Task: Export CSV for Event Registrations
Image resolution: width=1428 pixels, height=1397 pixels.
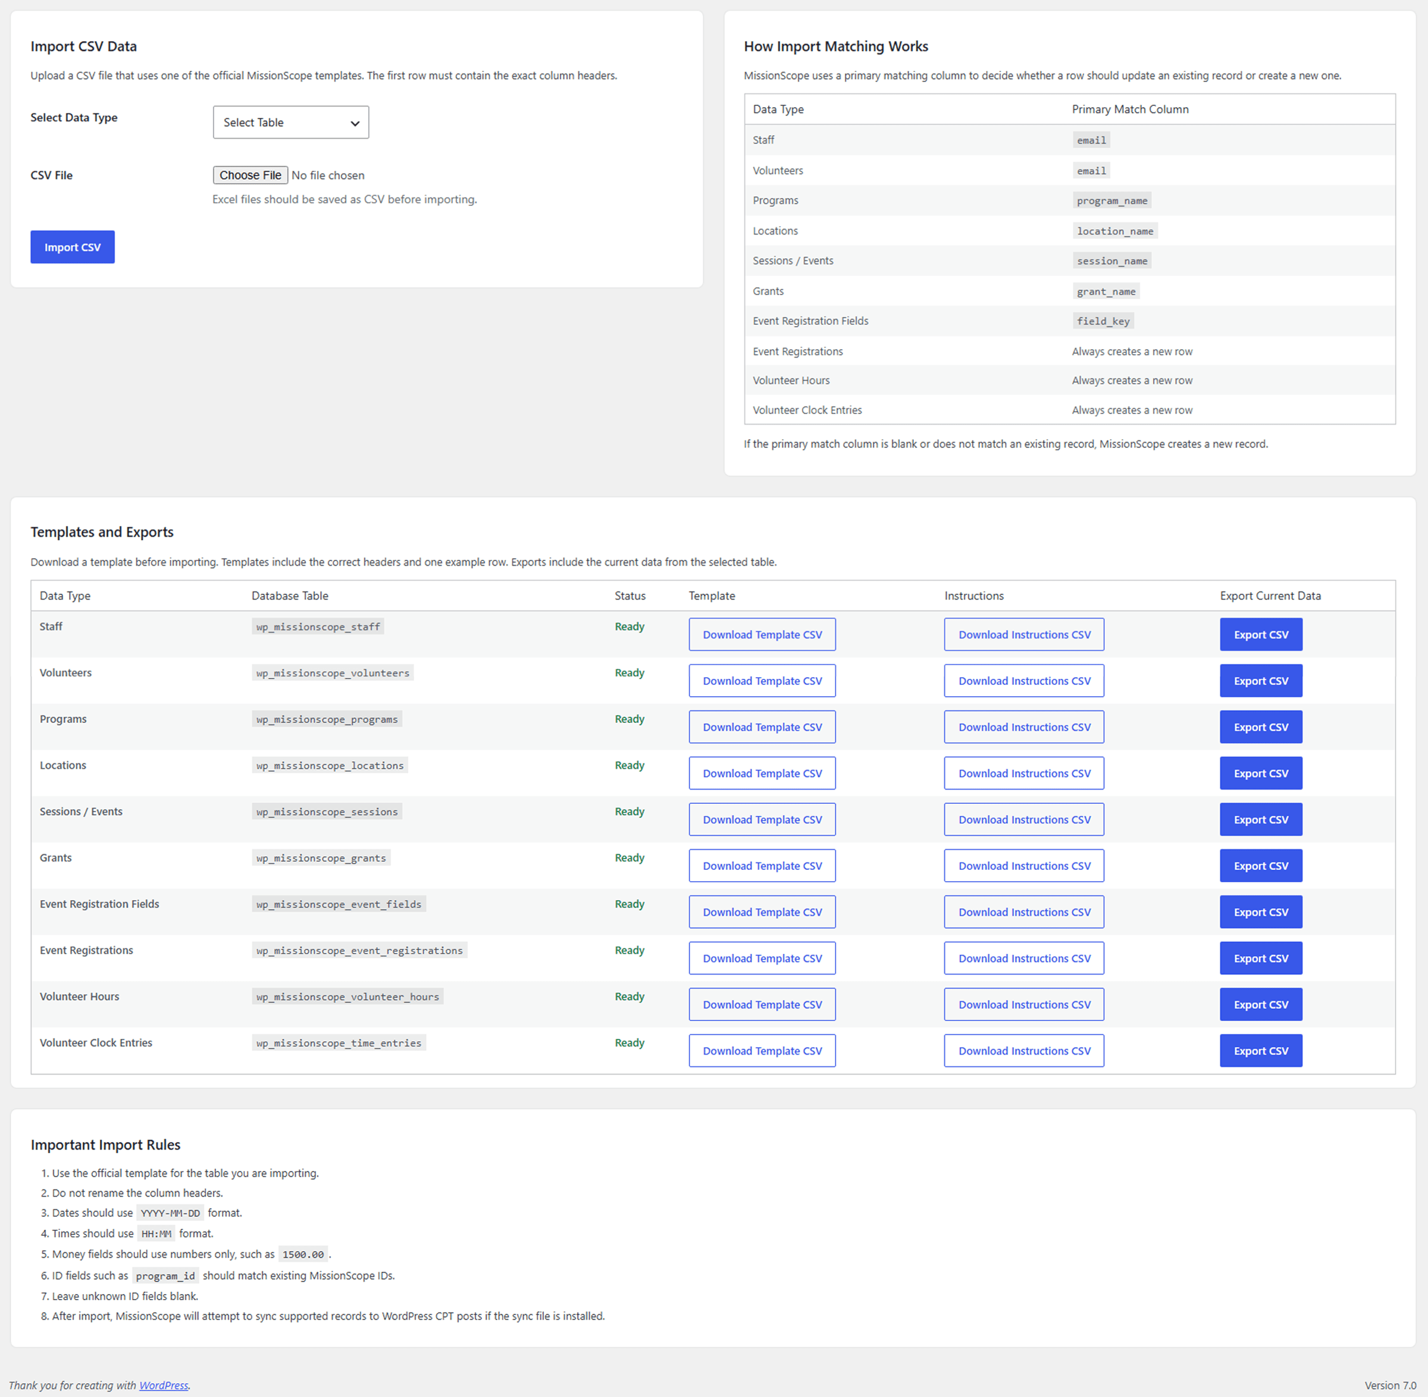Action: point(1261,959)
